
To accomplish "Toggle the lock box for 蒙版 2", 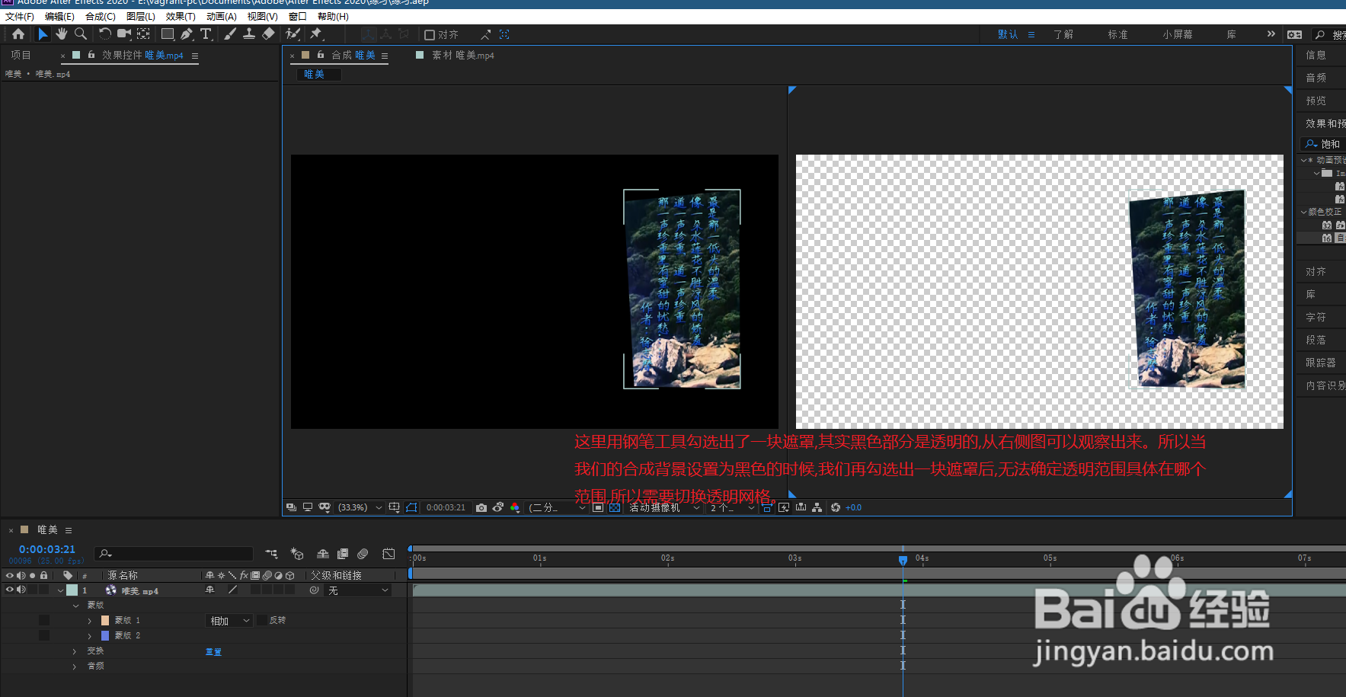I will click(44, 635).
